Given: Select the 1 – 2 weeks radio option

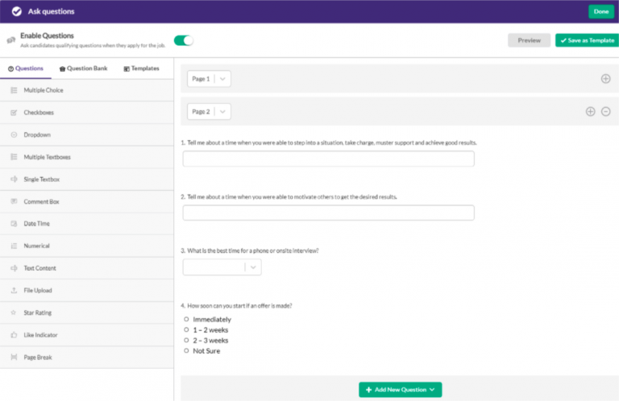Looking at the screenshot, I should click(186, 329).
